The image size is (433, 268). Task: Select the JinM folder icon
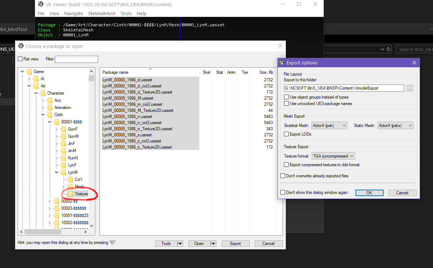[64, 151]
